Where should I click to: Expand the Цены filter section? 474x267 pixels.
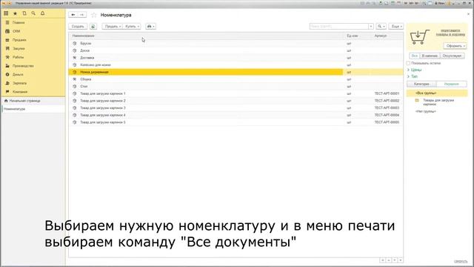tap(415, 70)
